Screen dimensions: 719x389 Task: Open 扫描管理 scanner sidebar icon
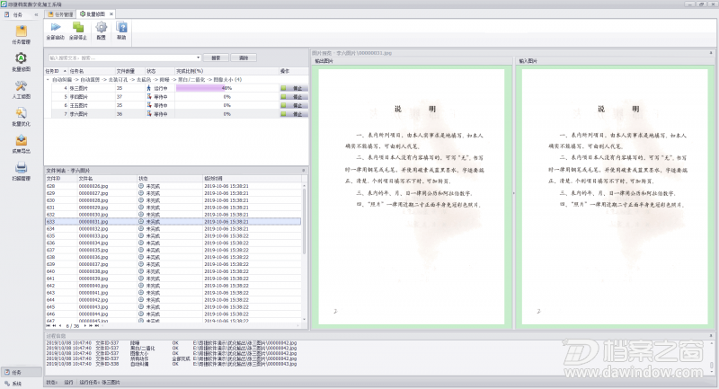[x=21, y=171]
